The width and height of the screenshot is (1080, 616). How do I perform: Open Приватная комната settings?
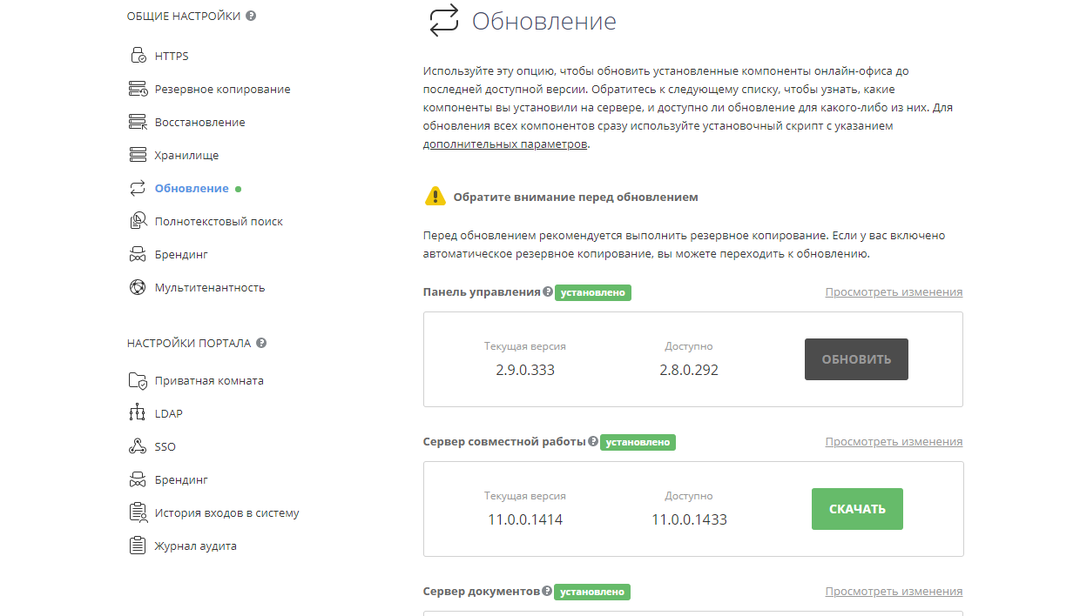[x=209, y=380]
